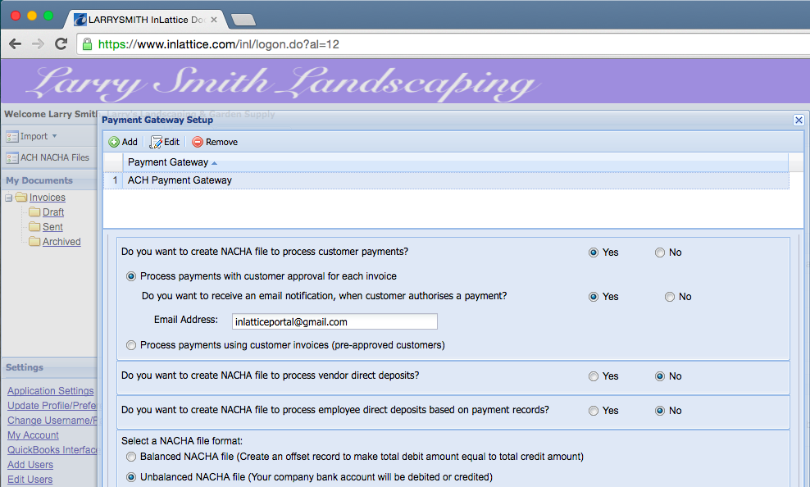The width and height of the screenshot is (810, 487).
Task: Select Yes for vendor direct deposits
Action: click(x=594, y=376)
